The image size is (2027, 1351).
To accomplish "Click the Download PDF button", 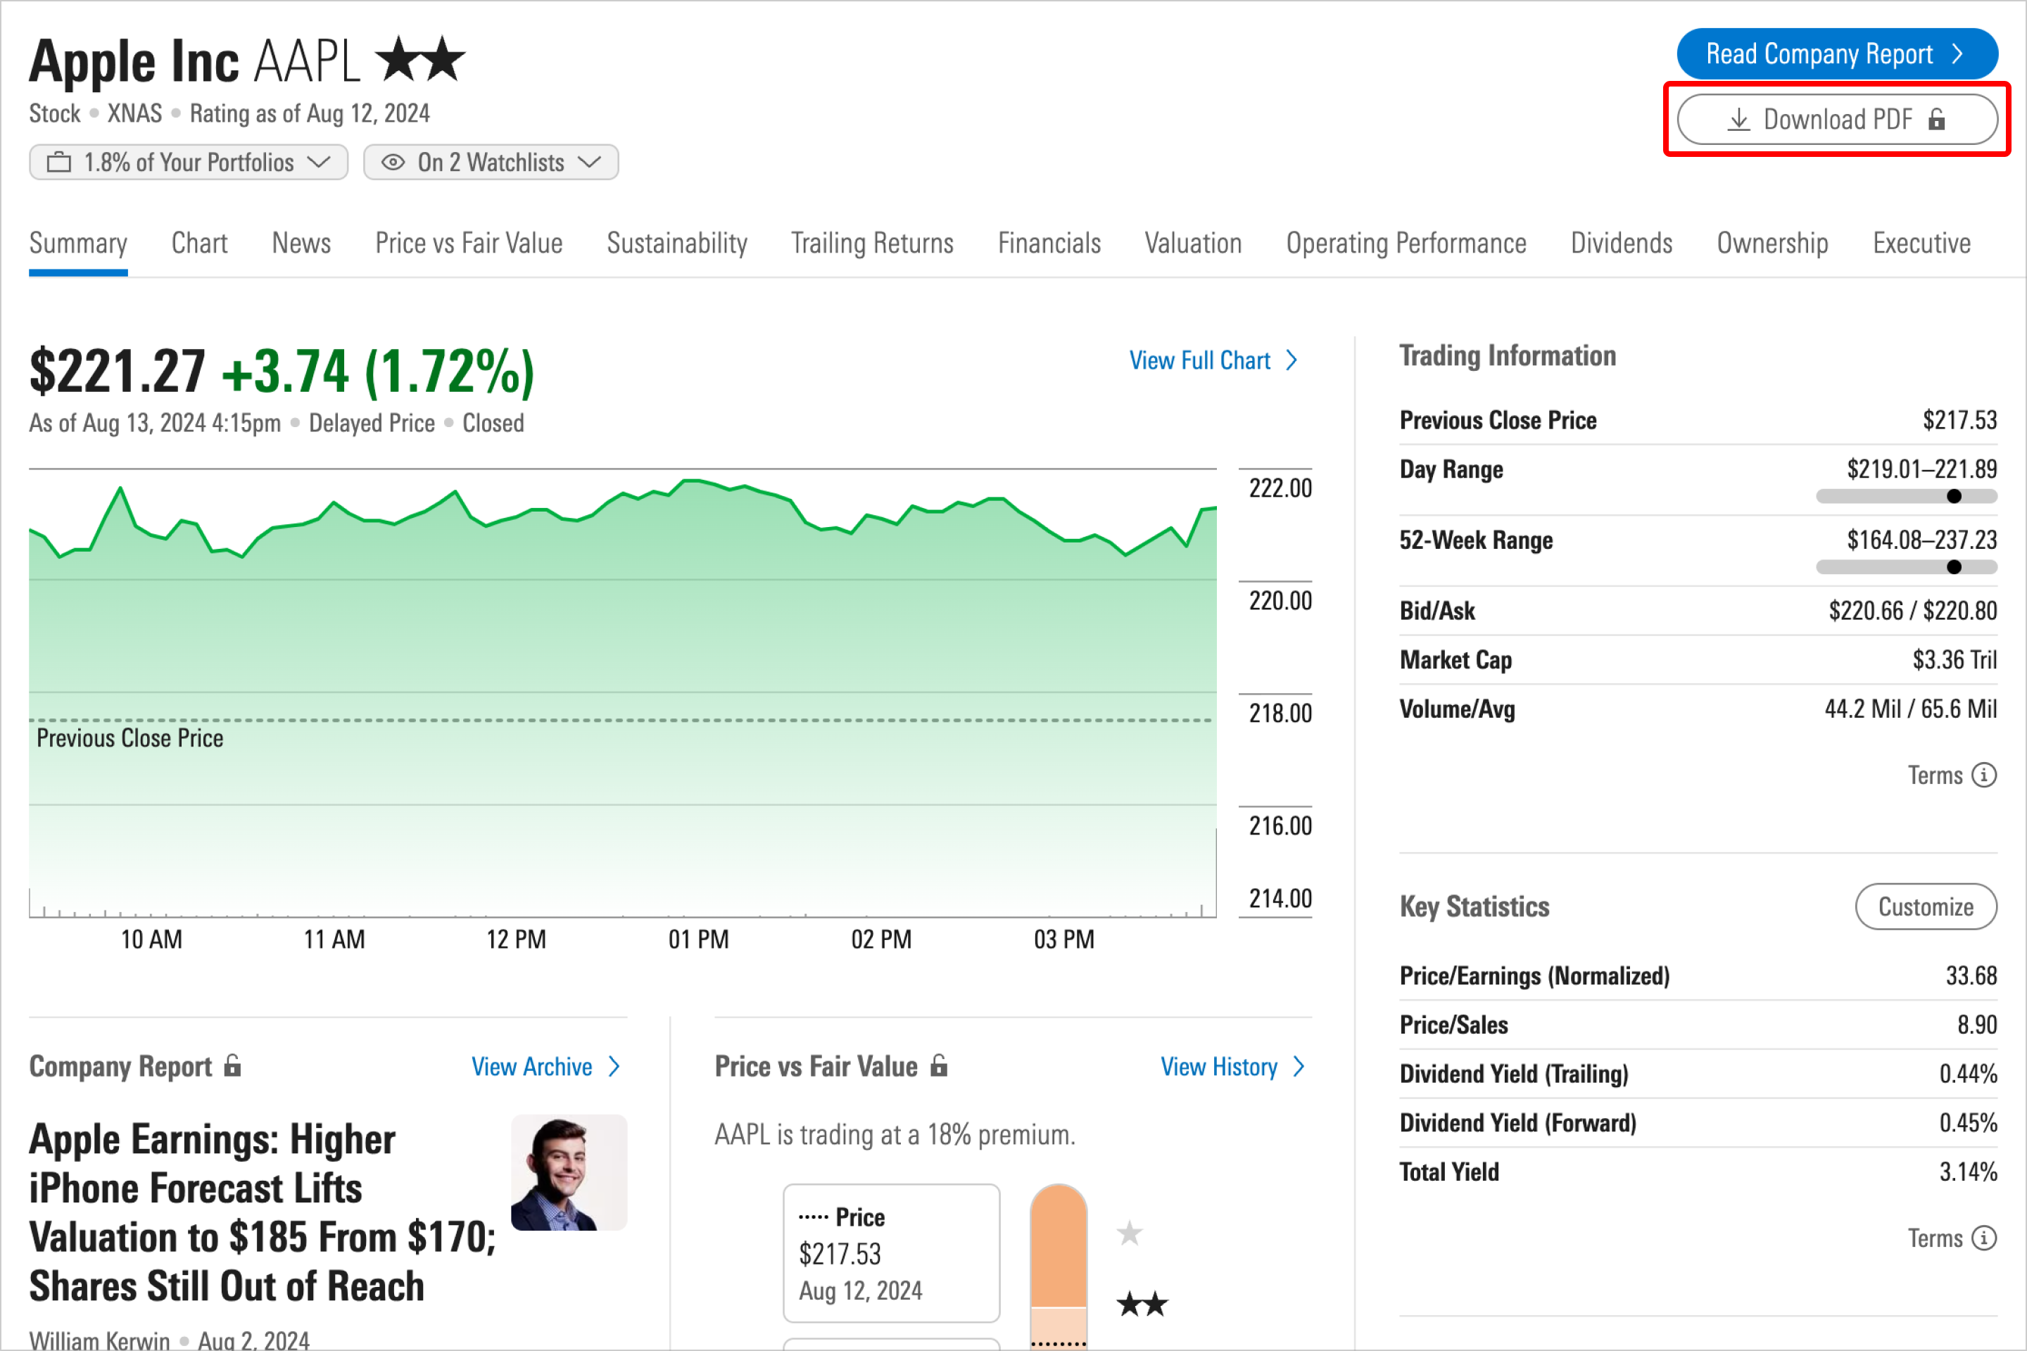I will pos(1836,119).
